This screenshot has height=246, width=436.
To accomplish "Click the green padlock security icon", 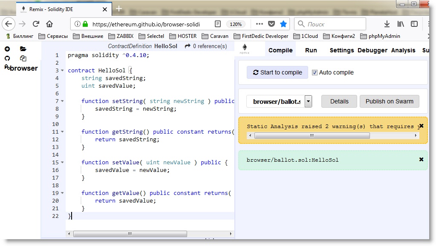I will point(85,24).
